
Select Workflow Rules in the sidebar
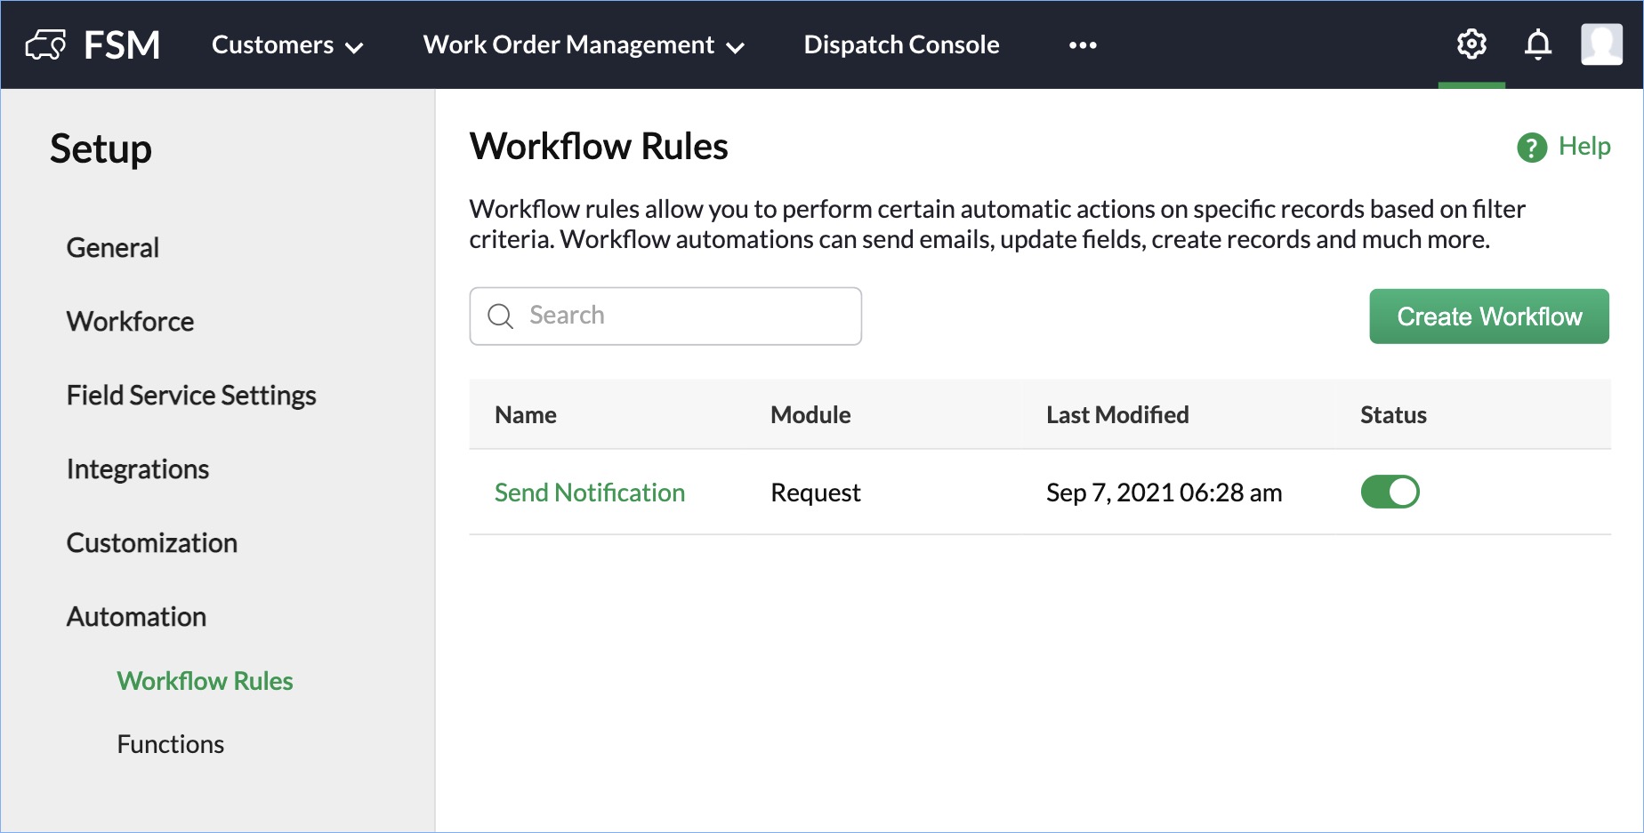tap(205, 681)
